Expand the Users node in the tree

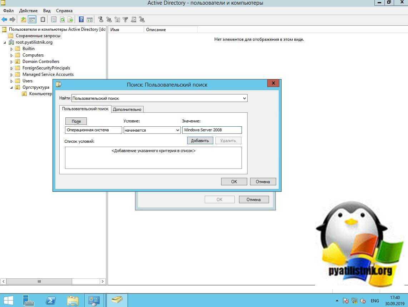(x=11, y=81)
